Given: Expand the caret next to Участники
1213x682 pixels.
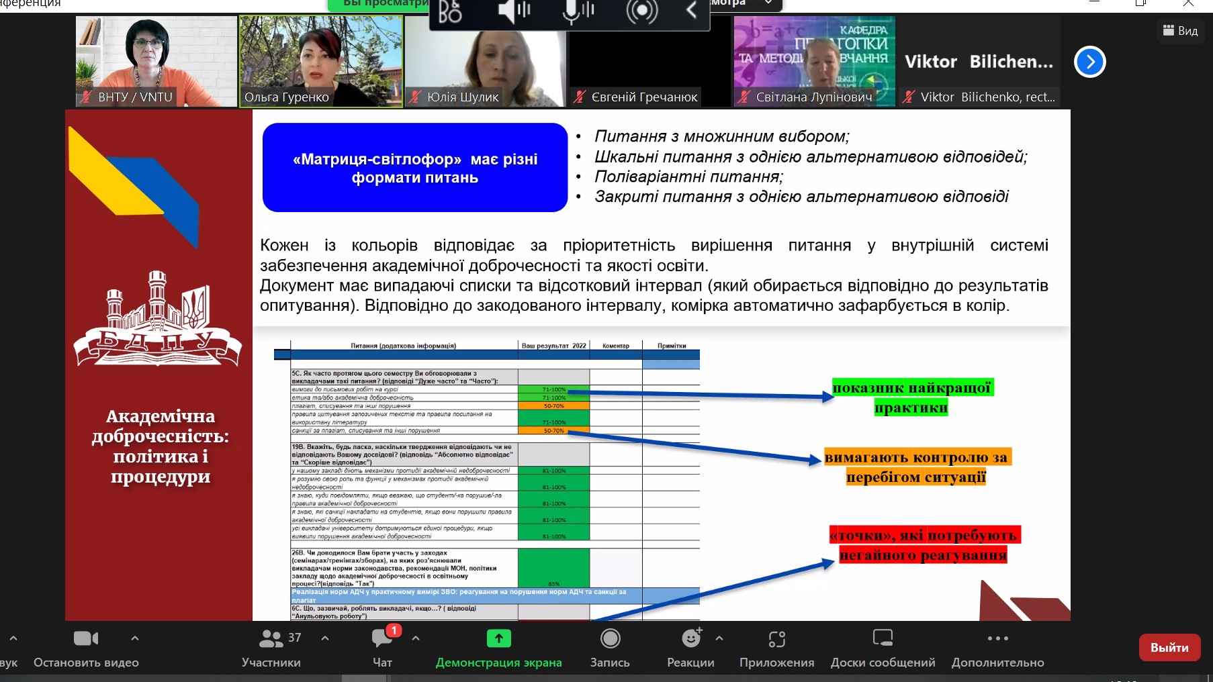Looking at the screenshot, I should pos(325,638).
